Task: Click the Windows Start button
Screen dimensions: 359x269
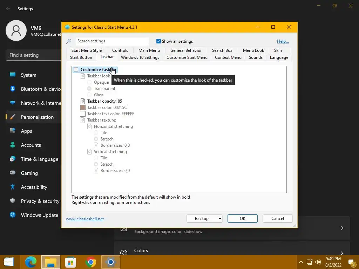Action: (9, 262)
